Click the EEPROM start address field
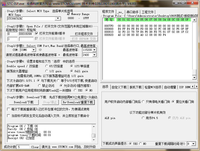200x151 pixels. click(12, 39)
